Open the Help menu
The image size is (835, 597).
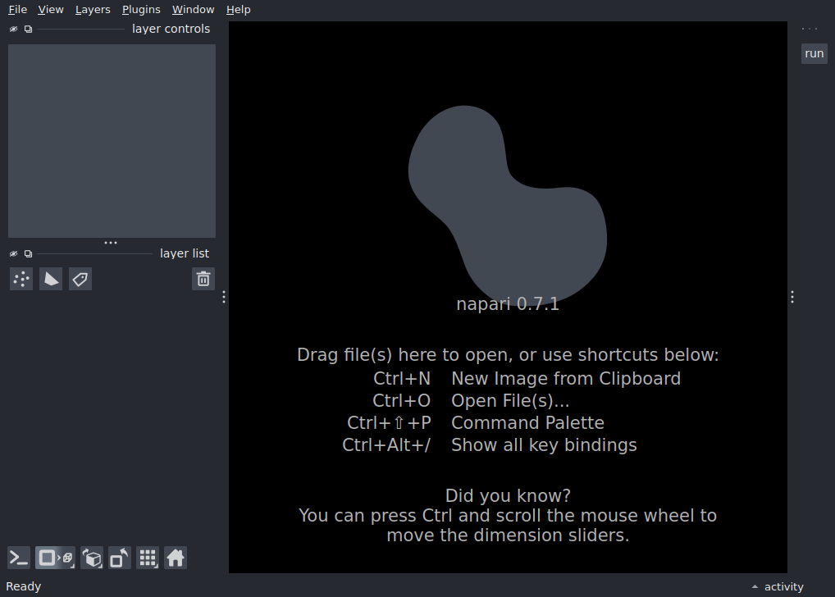coord(238,10)
